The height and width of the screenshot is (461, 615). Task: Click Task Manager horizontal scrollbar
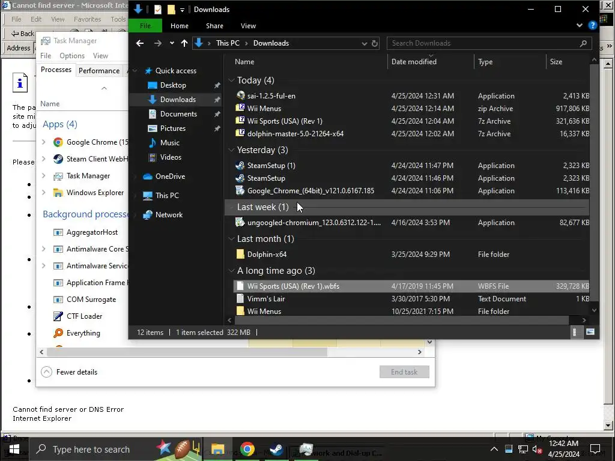click(187, 352)
